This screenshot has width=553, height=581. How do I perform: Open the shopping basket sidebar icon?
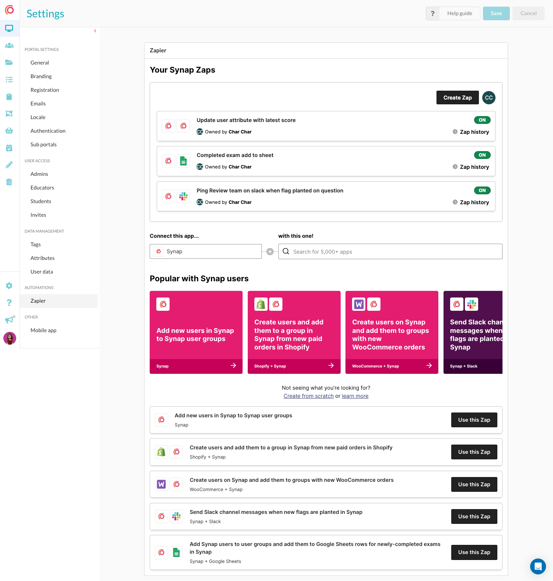9,131
